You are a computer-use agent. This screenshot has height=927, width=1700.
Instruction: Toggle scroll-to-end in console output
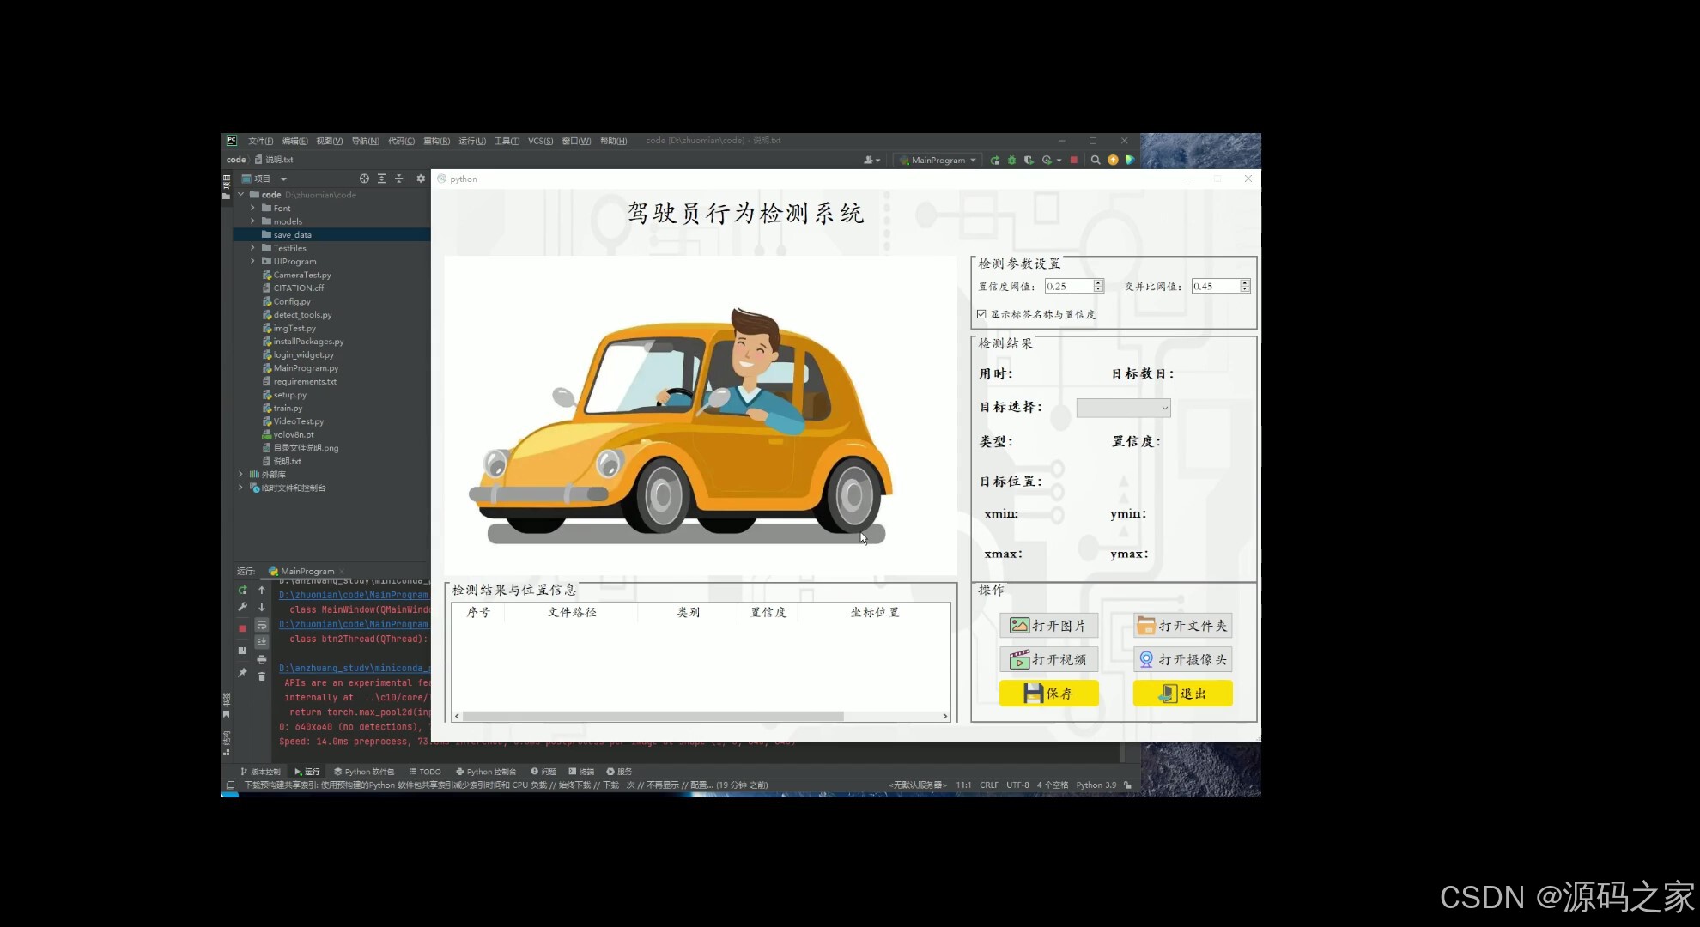(x=262, y=640)
